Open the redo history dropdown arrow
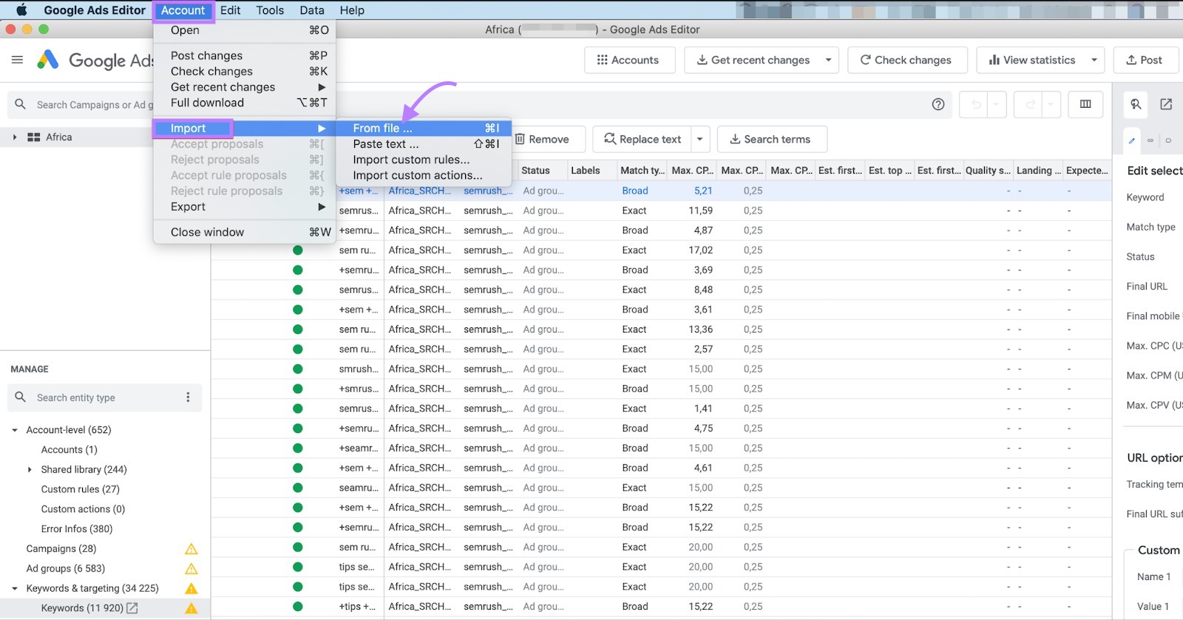This screenshot has width=1183, height=620. pyautogui.click(x=1051, y=104)
